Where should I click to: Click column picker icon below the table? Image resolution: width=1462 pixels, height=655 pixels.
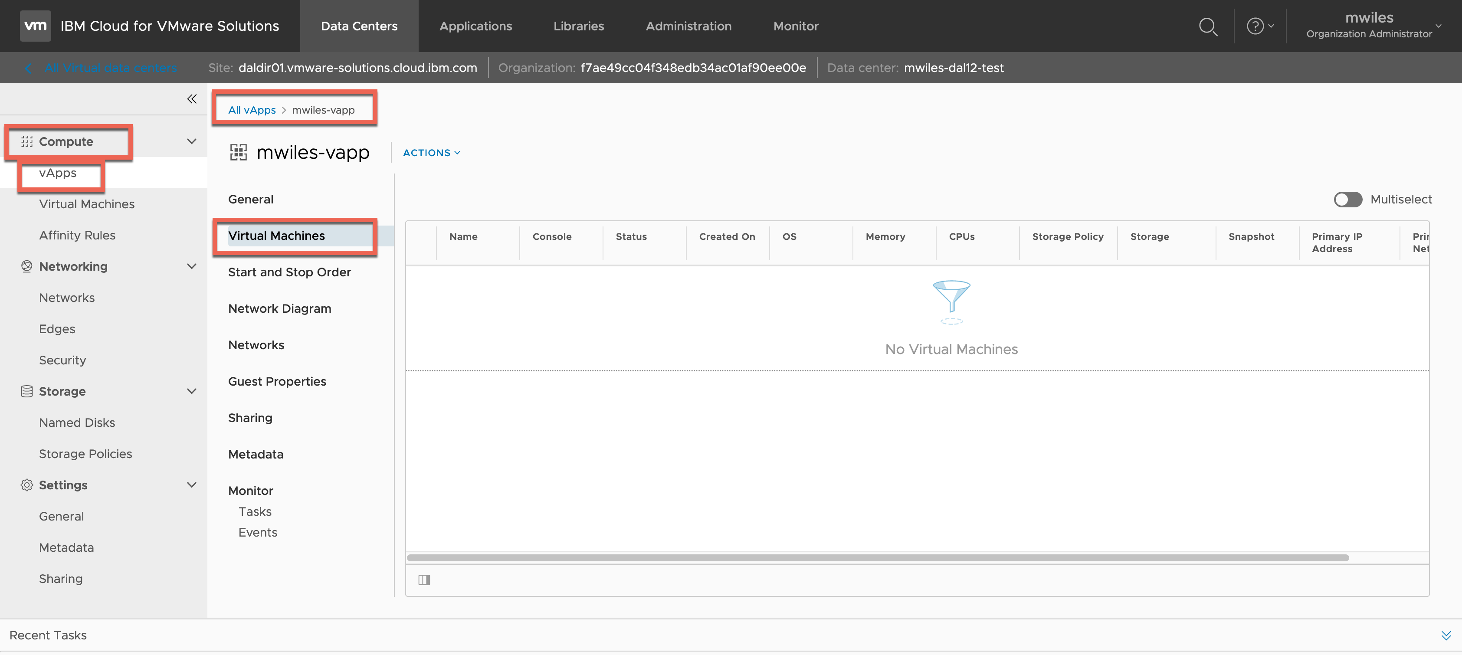tap(424, 580)
